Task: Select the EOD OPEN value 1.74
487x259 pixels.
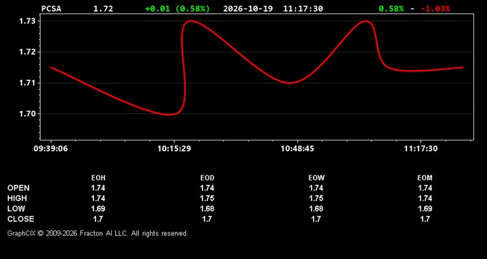Action: (x=207, y=188)
